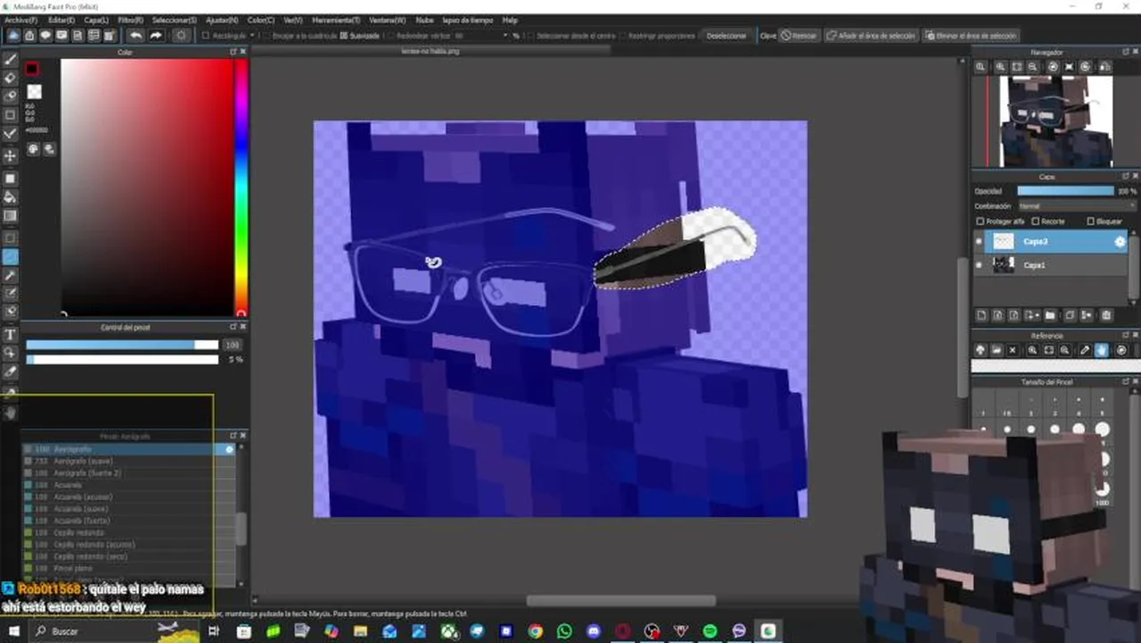Image resolution: width=1141 pixels, height=643 pixels.
Task: Open a reference image file in Referencia panel
Action: pyautogui.click(x=995, y=351)
